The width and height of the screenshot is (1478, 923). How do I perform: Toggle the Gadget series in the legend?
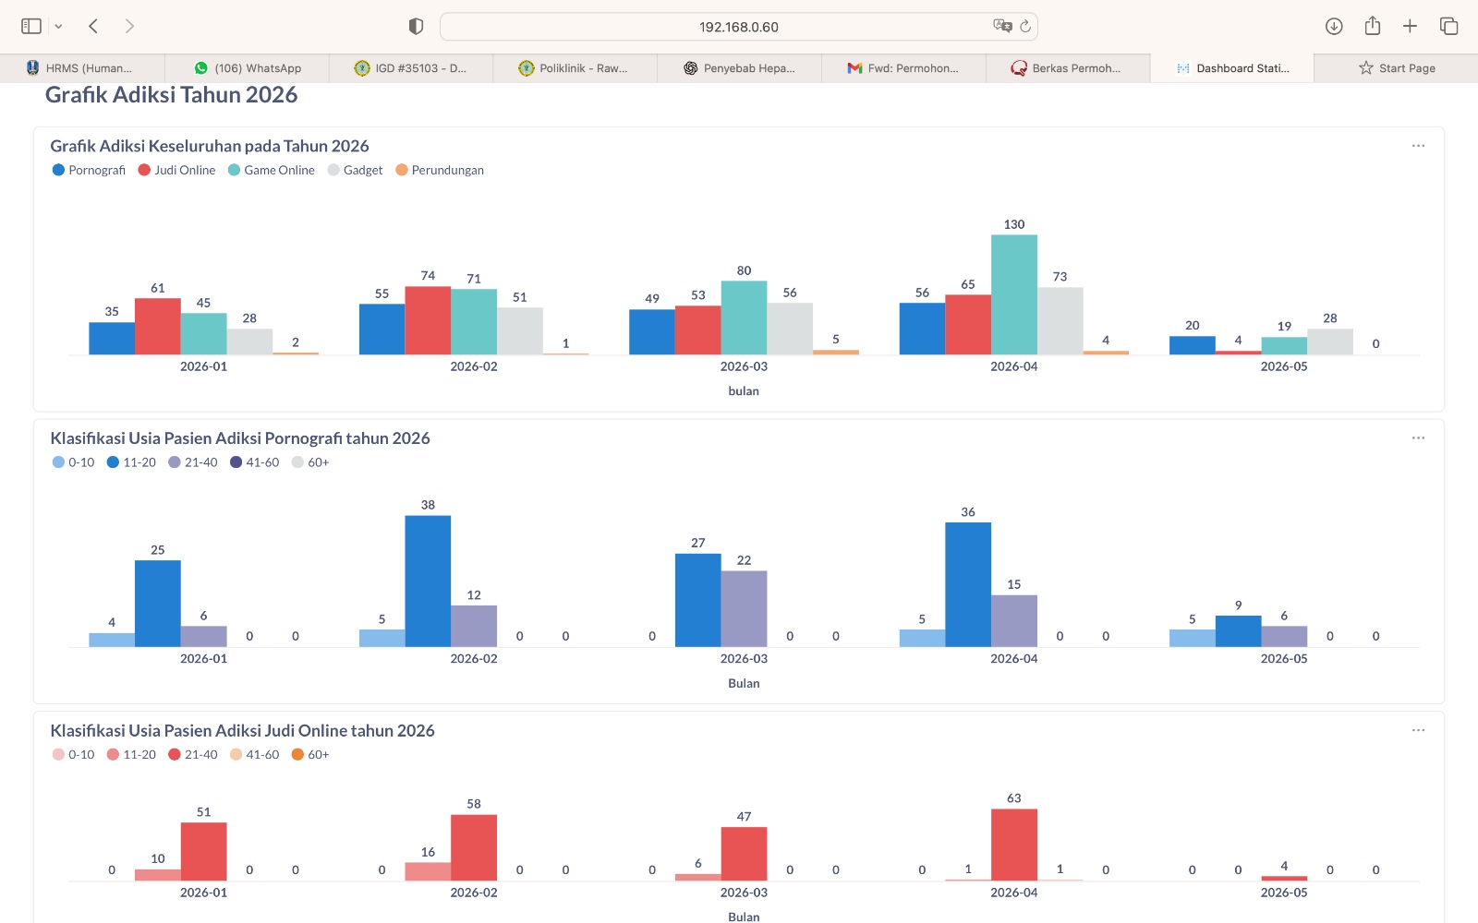(355, 170)
